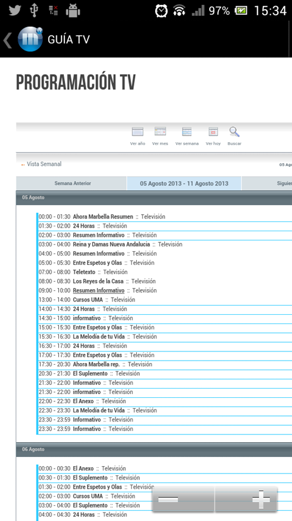
Task: Open the Buscar magnifier icon
Action: tap(234, 132)
